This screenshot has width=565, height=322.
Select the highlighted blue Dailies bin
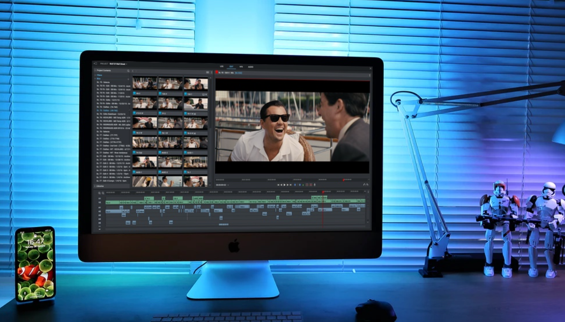tap(107, 111)
